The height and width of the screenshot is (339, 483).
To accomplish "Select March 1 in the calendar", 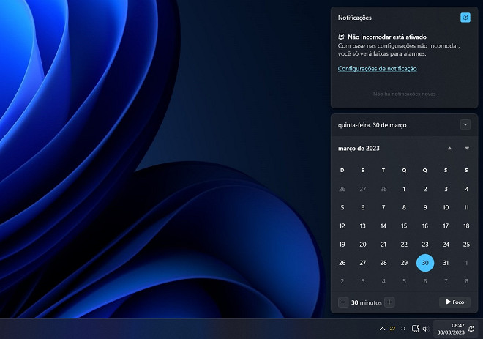I will click(x=404, y=189).
